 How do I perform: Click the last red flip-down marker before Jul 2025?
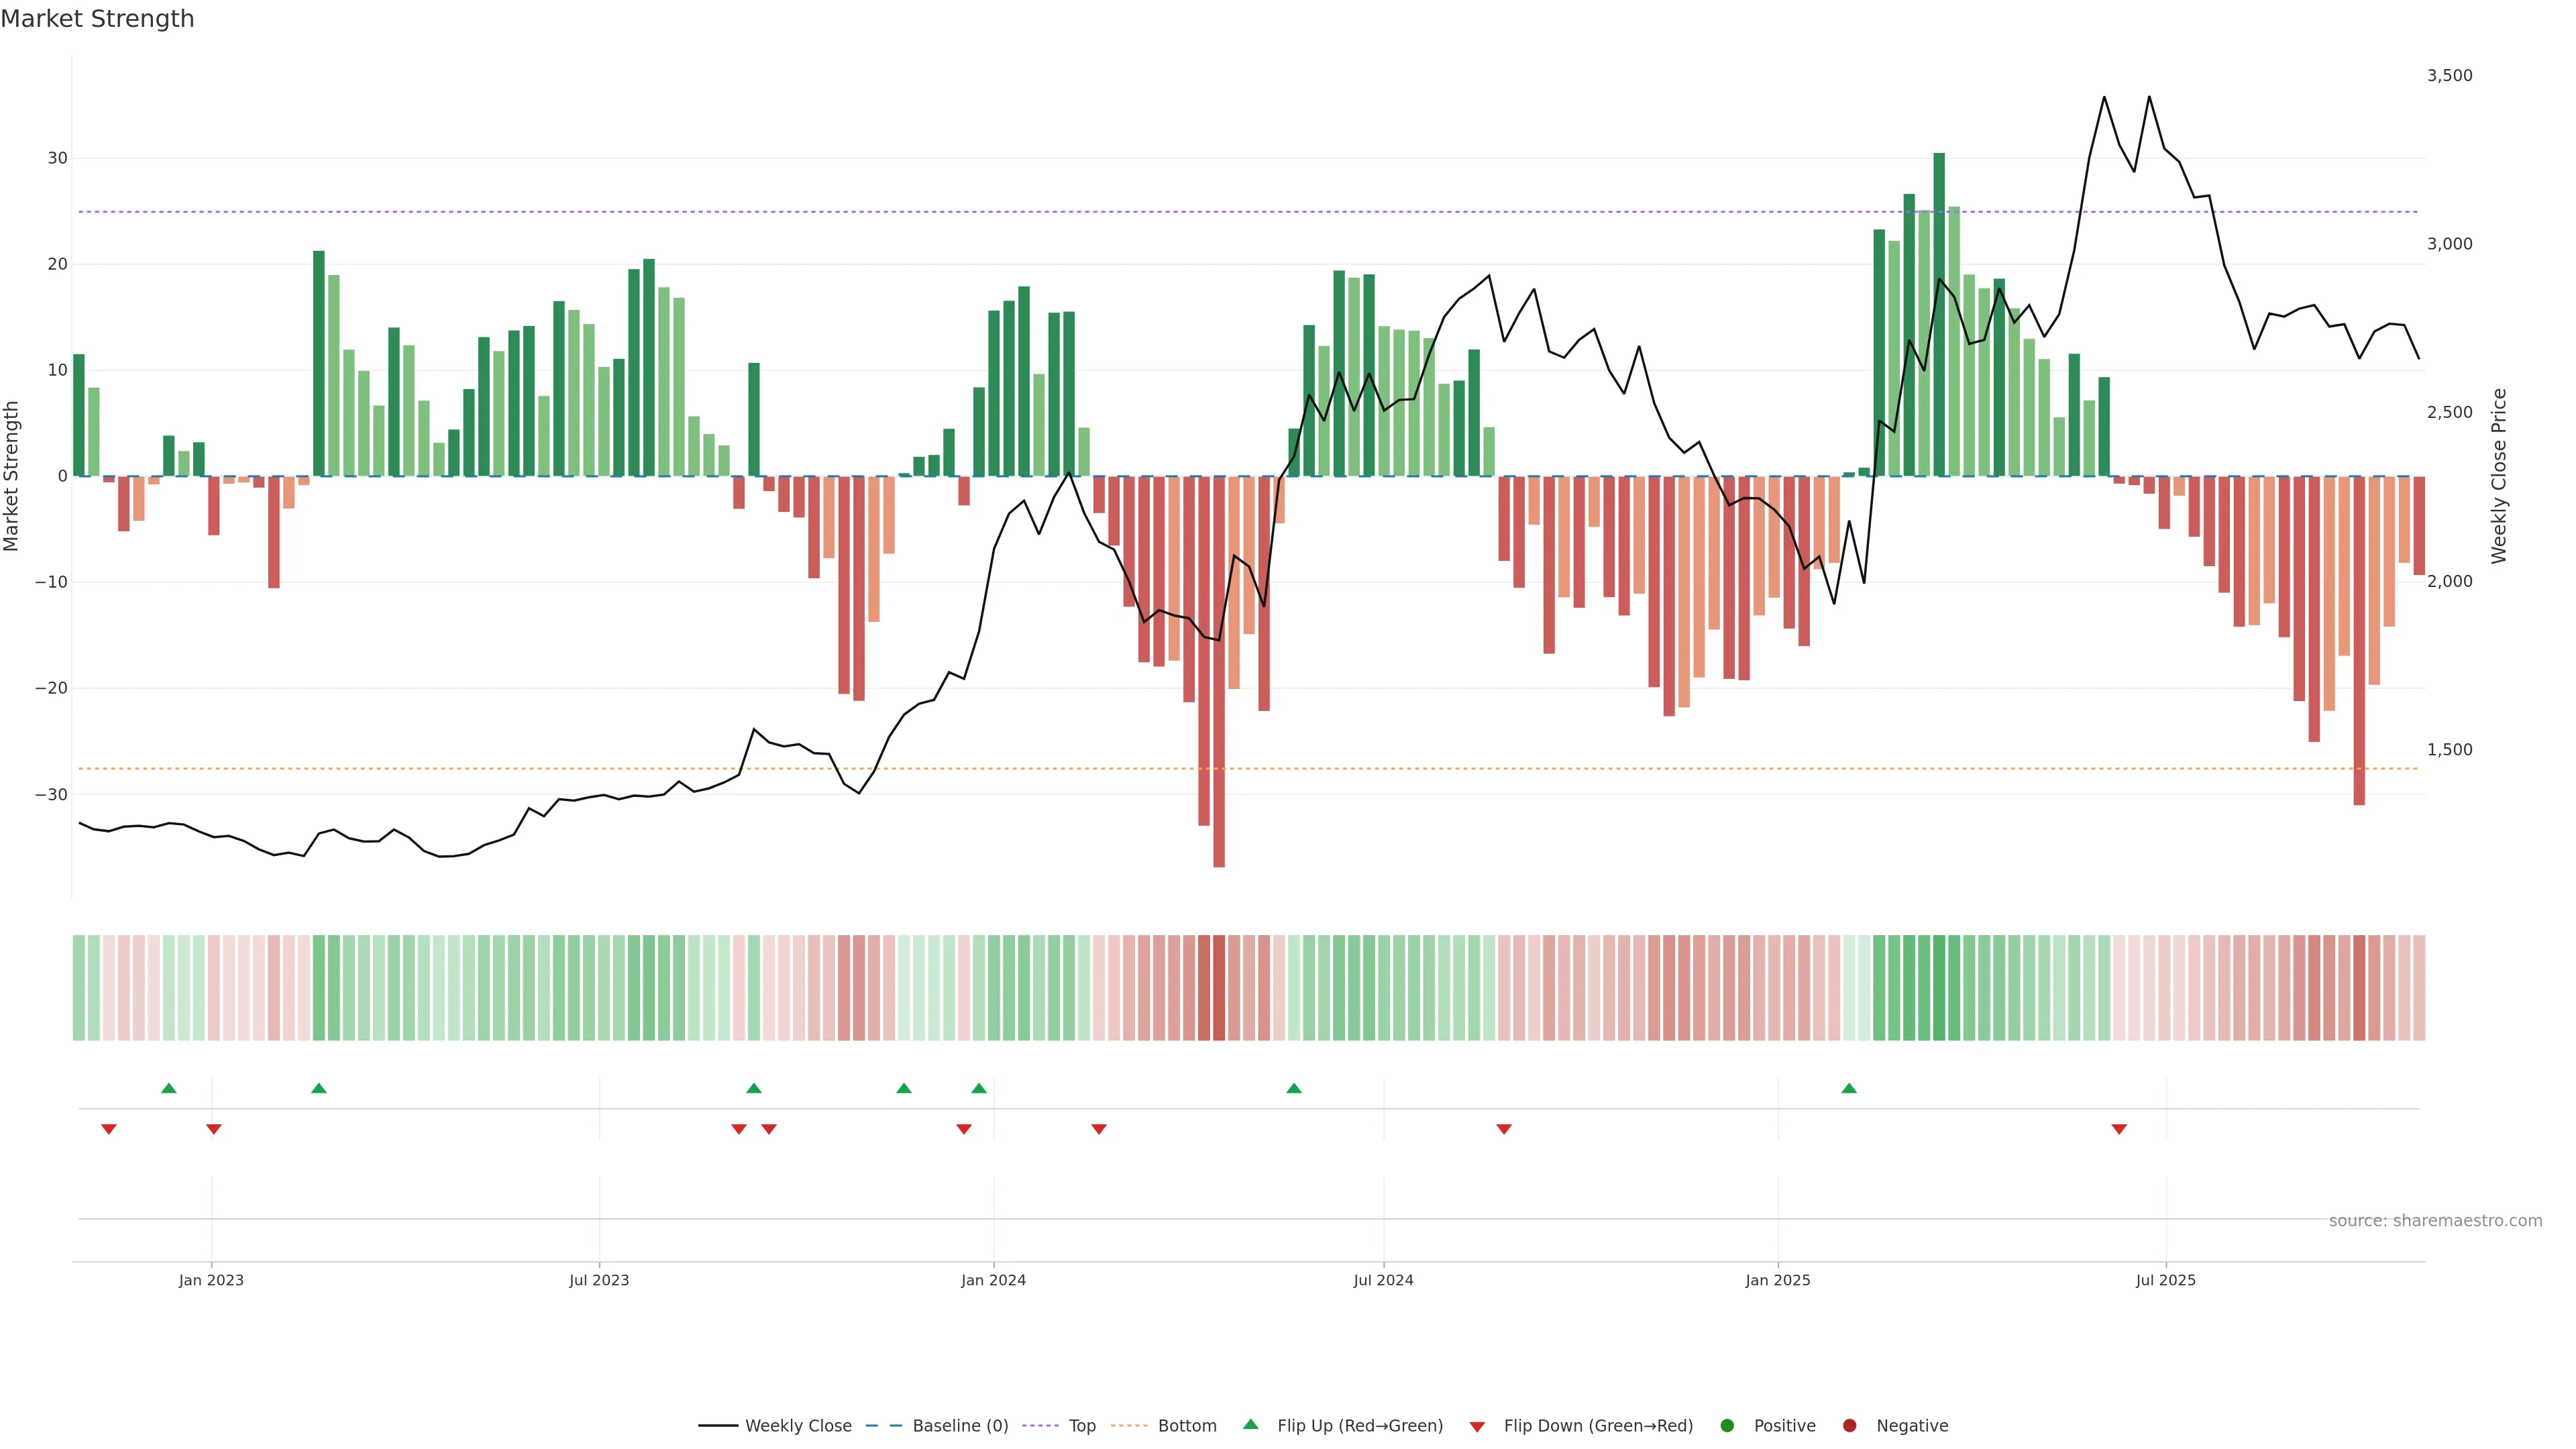(2119, 1129)
